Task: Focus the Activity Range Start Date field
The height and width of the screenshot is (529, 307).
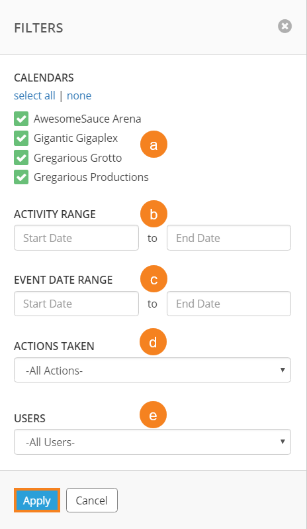Action: (76, 238)
